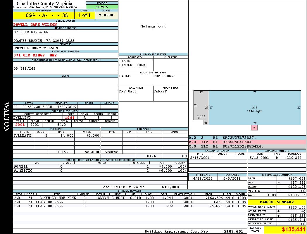Screen dimensions: 307x234
Task: Click the empty Notes text area
Action: (65, 89)
